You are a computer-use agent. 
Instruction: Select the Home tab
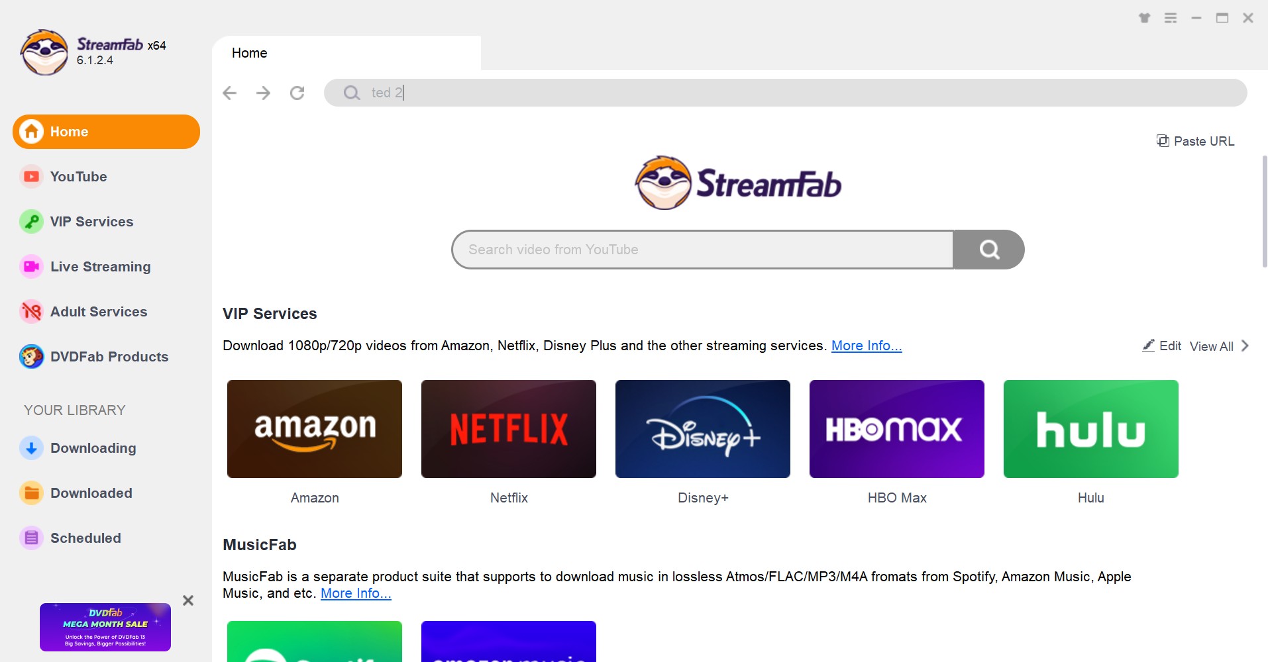[x=346, y=53]
